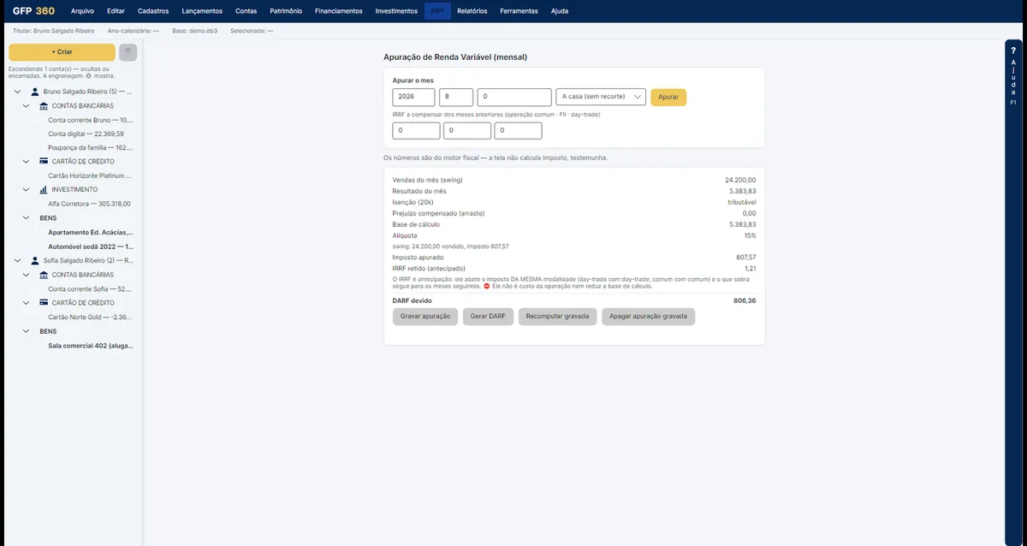
Task: Open the 'A casa (sem recorte)' dropdown
Action: 601,98
